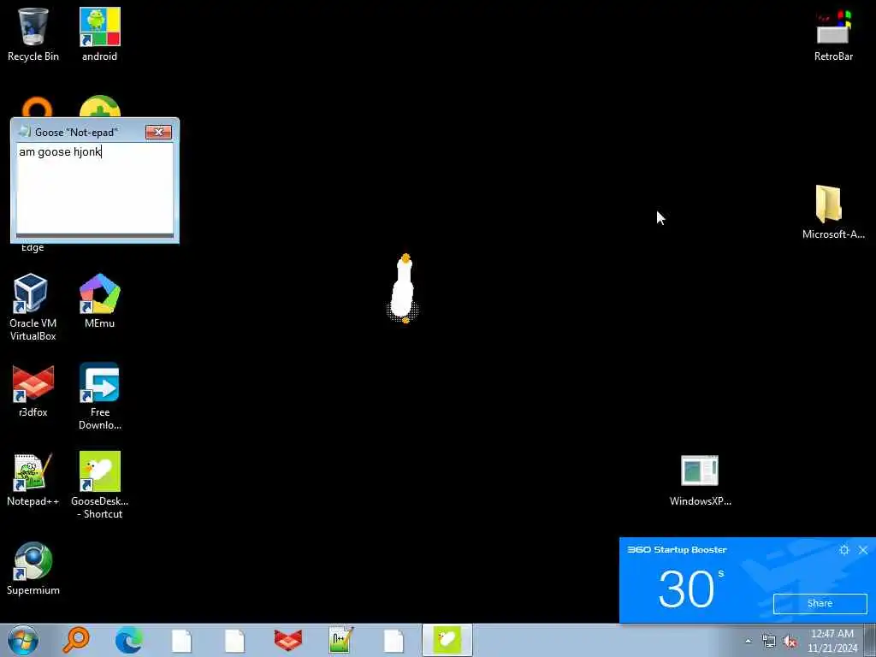
Task: Select the Supermium desktop icon
Action: (x=33, y=568)
